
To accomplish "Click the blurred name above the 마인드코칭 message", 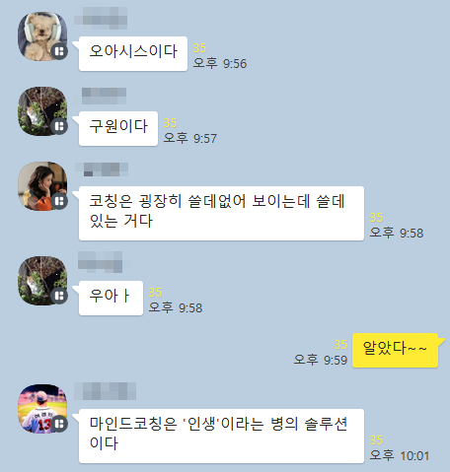I will 105,391.
